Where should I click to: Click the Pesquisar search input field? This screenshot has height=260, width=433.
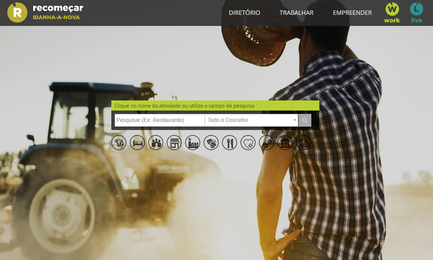tap(160, 120)
